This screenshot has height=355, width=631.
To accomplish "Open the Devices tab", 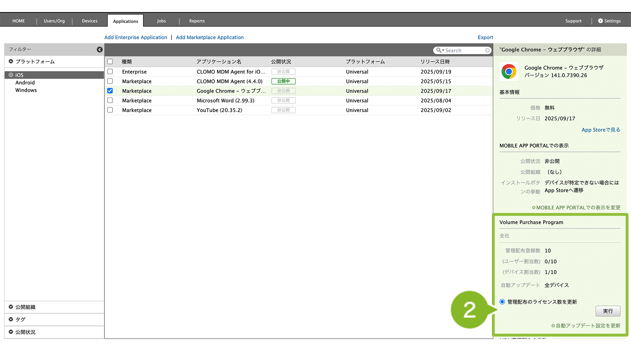I will click(89, 21).
